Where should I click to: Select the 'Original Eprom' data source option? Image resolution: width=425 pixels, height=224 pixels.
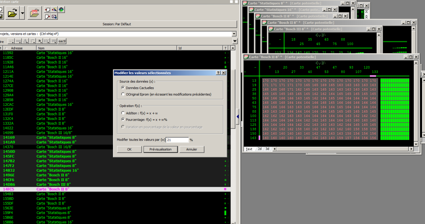click(x=123, y=94)
